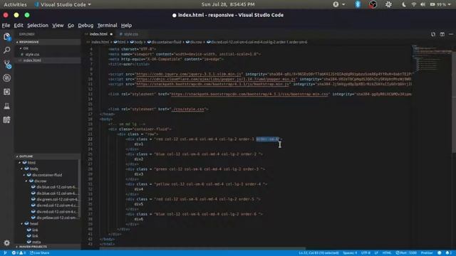The height and width of the screenshot is (256, 456).
Task: Open the bootstrap.min.css href link
Action: (249, 94)
